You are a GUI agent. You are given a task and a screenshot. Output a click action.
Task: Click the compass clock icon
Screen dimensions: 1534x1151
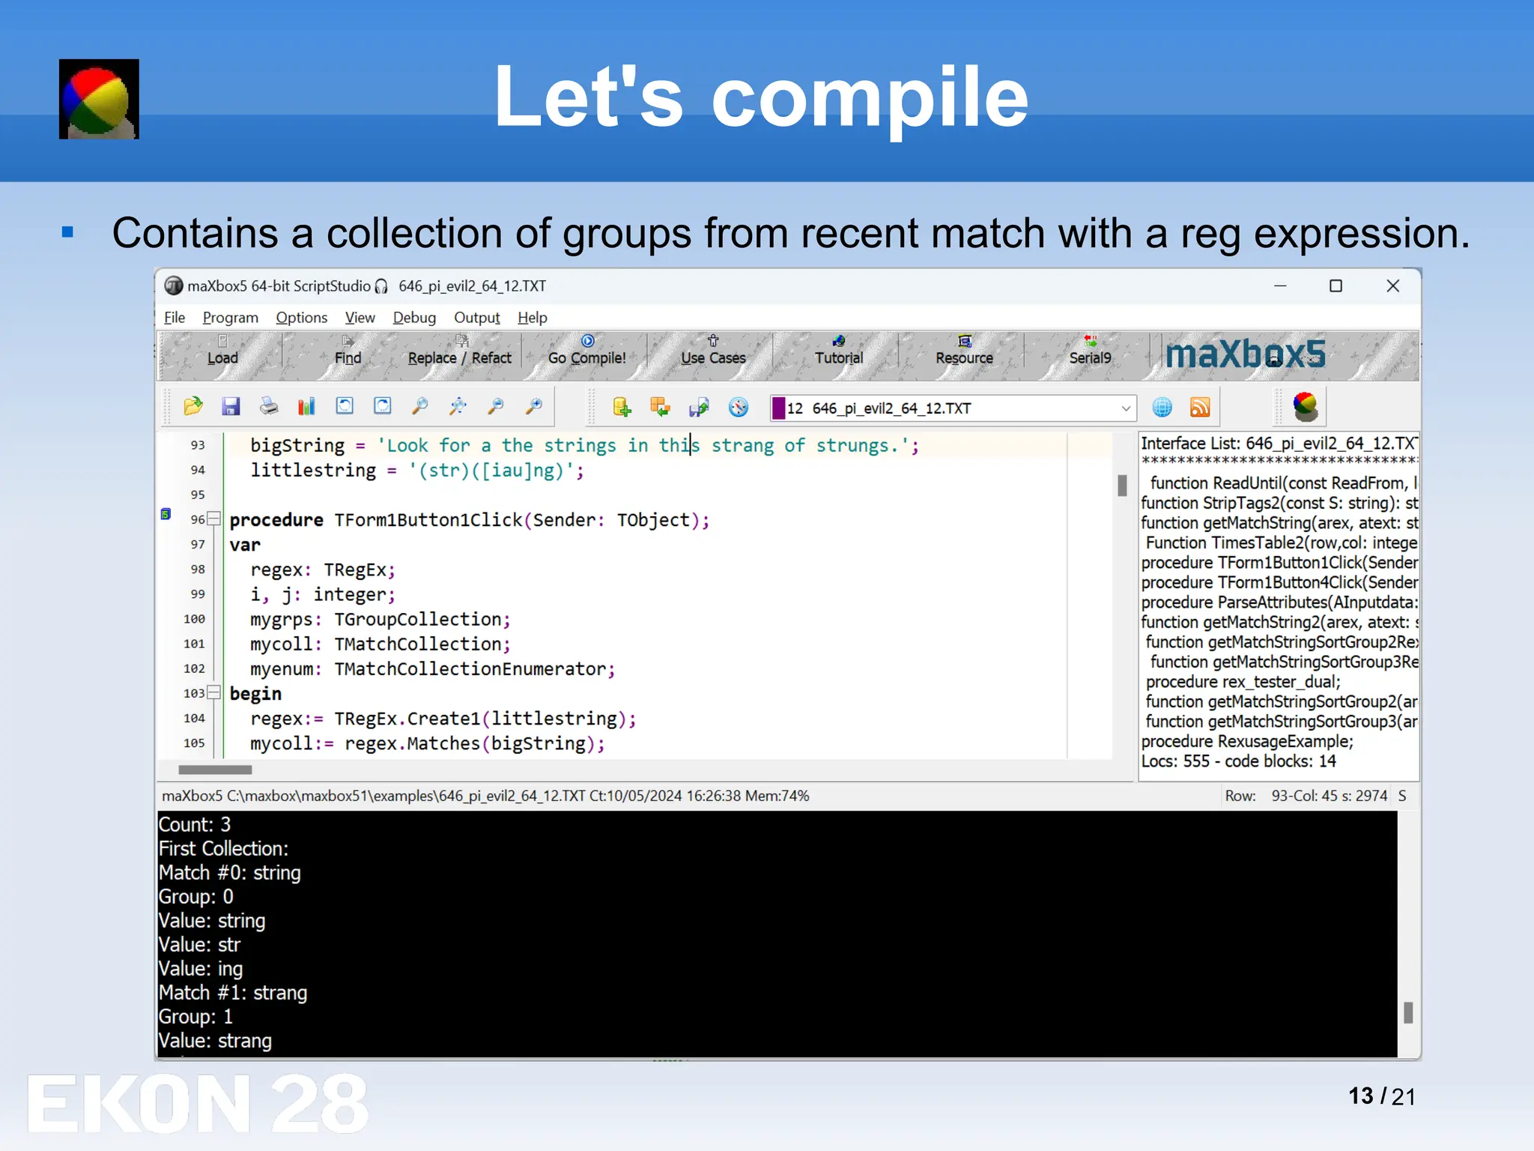[x=739, y=407]
